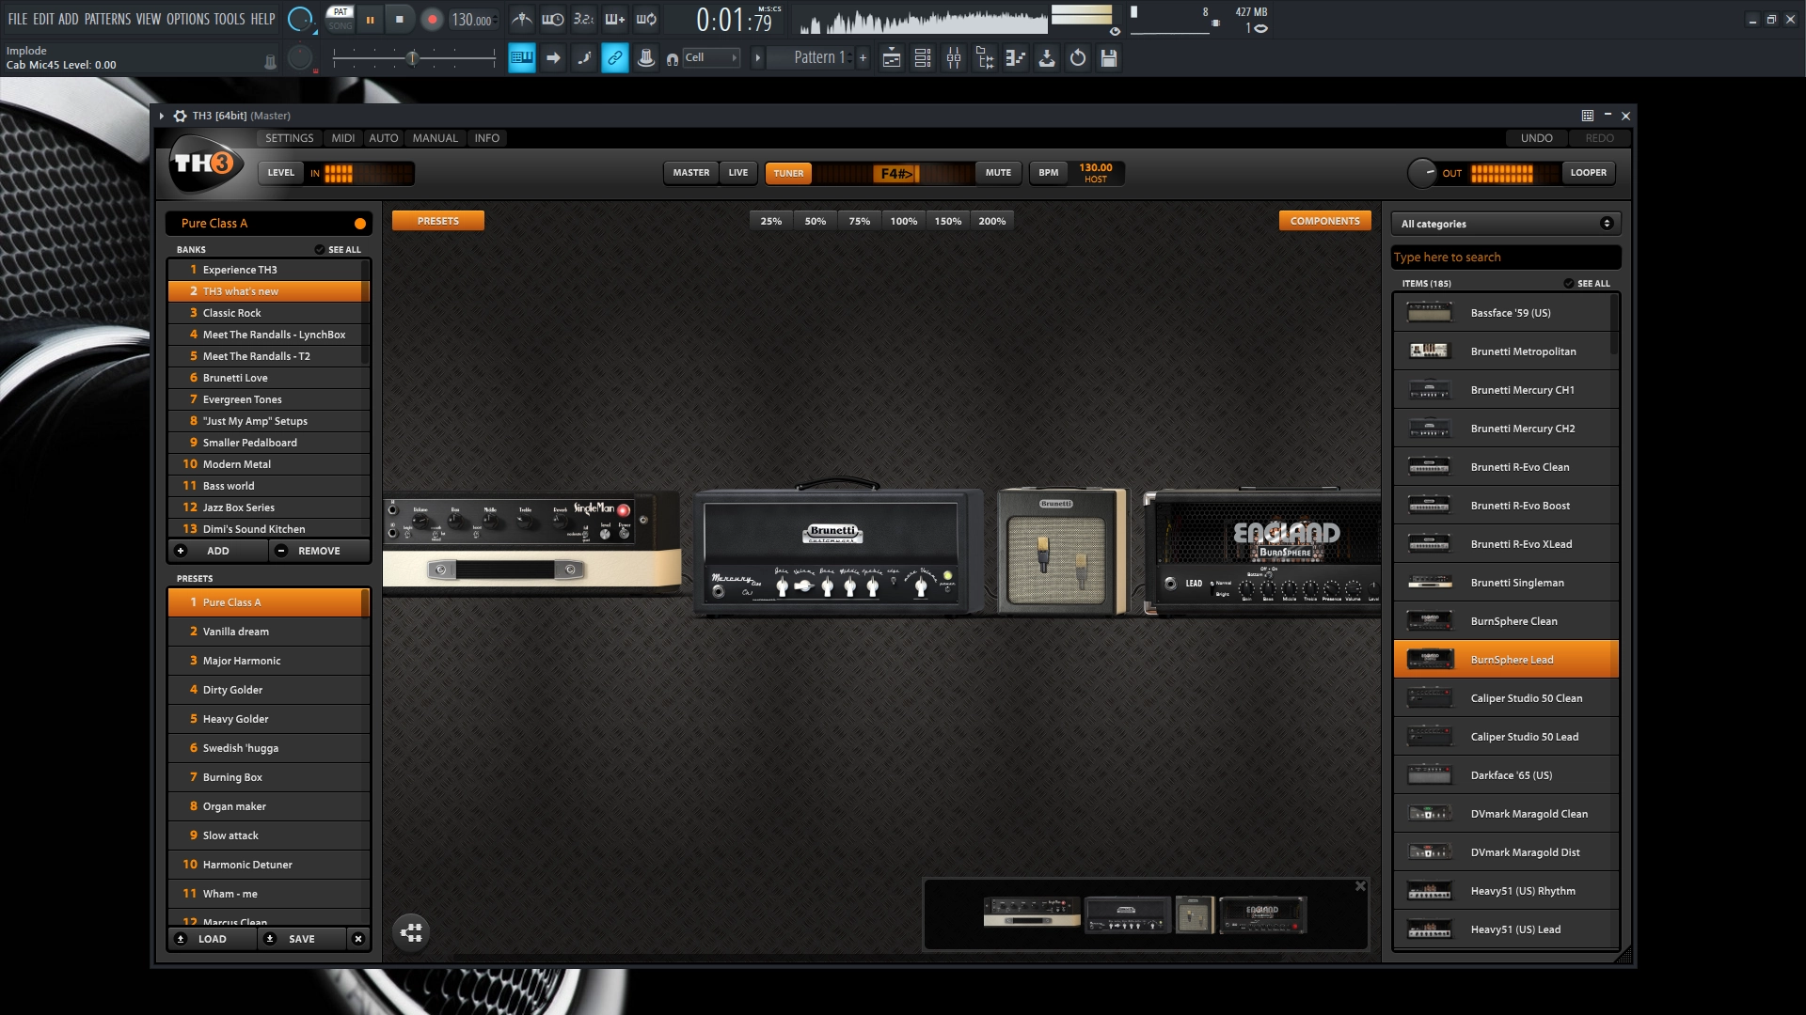Toggle the MASTER button

691,173
